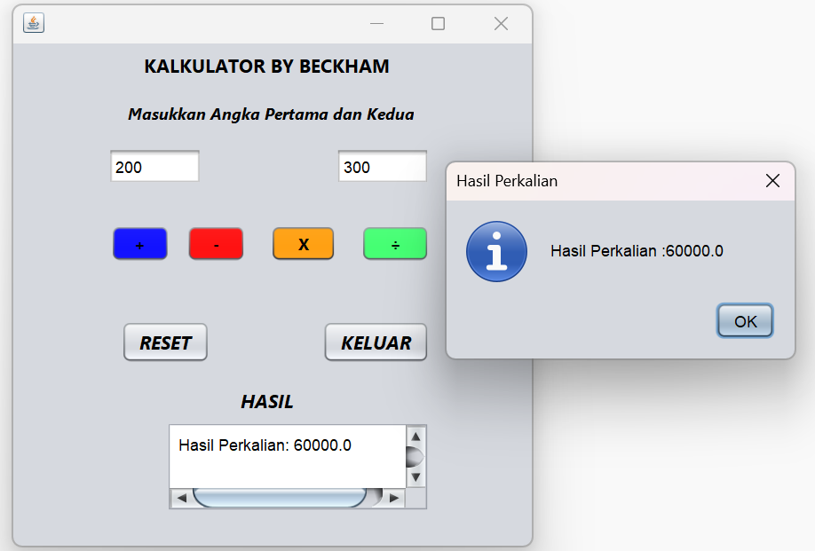Click the RESET button
Viewport: 815px width, 551px height.
pos(165,342)
